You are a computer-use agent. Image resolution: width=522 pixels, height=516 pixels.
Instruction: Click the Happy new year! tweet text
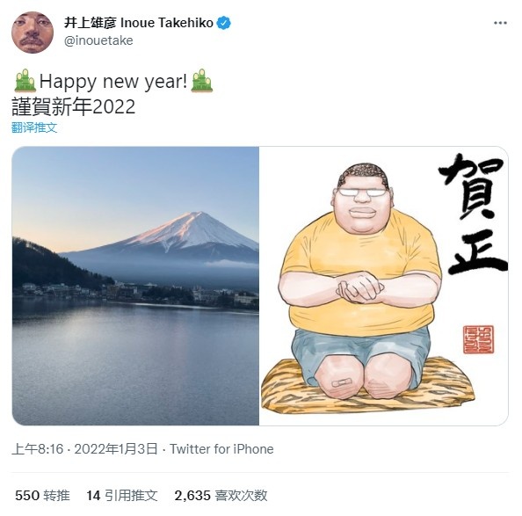point(113,81)
